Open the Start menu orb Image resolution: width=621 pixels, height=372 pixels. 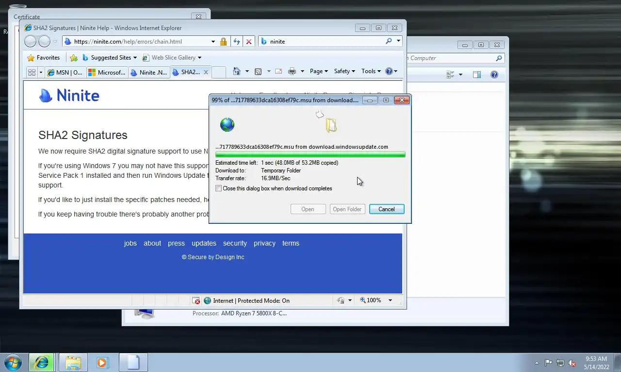pos(13,362)
